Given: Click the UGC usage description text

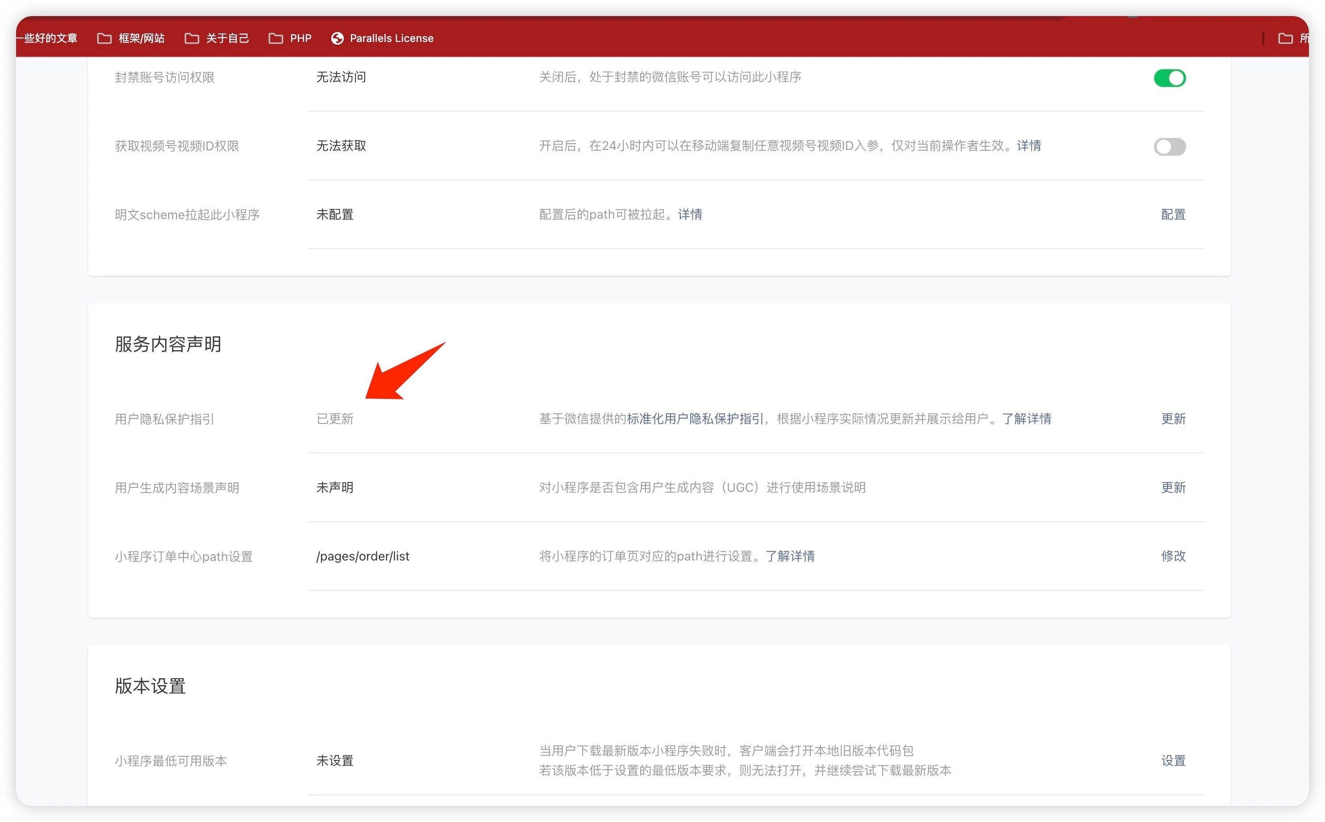Looking at the screenshot, I should 702,487.
